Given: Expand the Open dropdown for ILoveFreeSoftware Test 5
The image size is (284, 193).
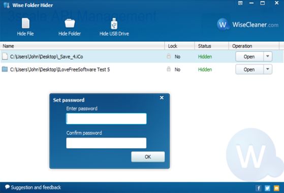Looking at the screenshot, I should tap(268, 69).
